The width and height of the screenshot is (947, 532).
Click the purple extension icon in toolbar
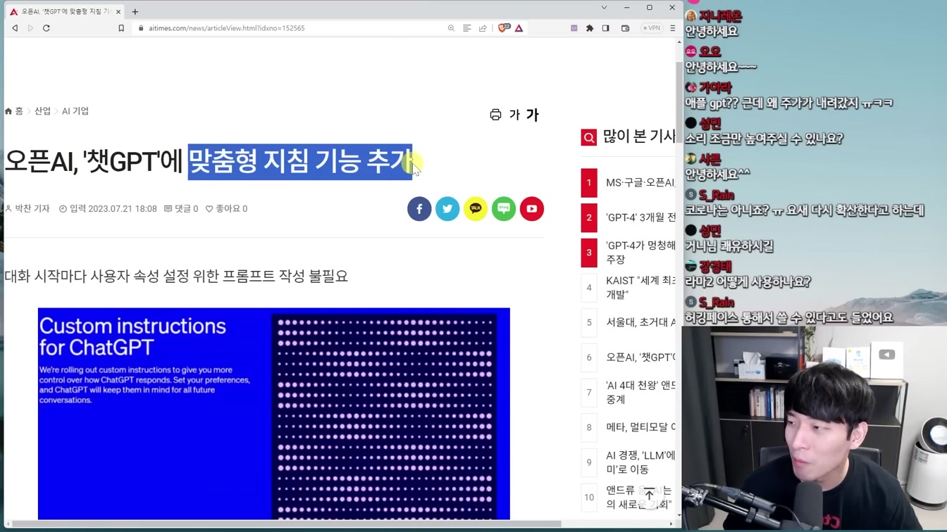click(x=574, y=28)
